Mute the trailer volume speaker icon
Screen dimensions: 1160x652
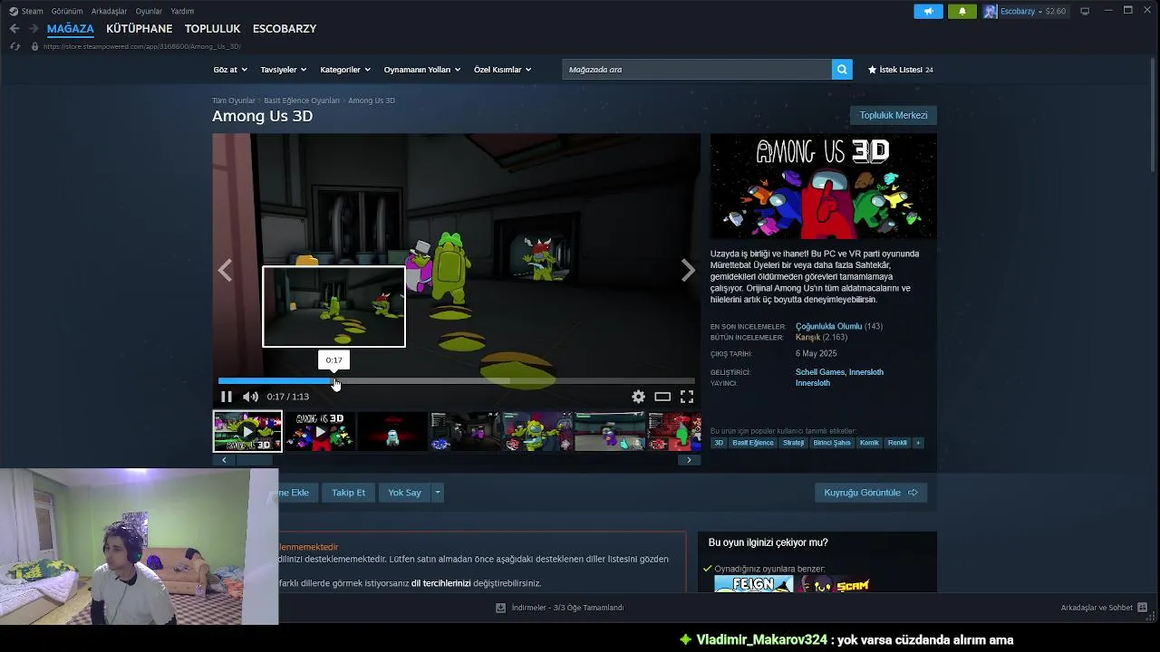251,397
